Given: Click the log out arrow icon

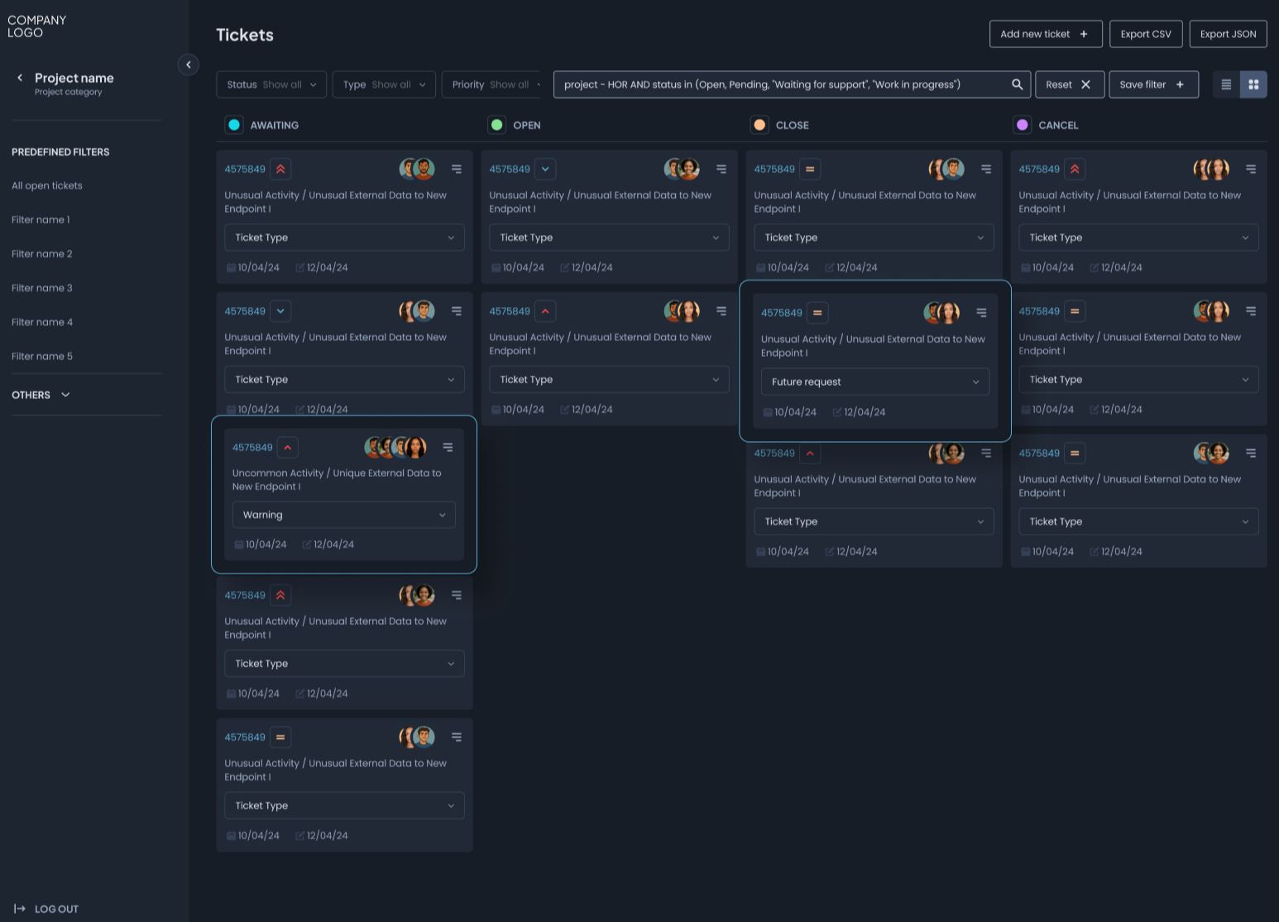Looking at the screenshot, I should (x=20, y=909).
